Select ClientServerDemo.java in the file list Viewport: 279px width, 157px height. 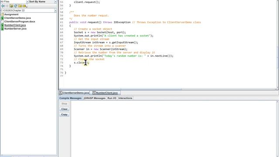17,18
